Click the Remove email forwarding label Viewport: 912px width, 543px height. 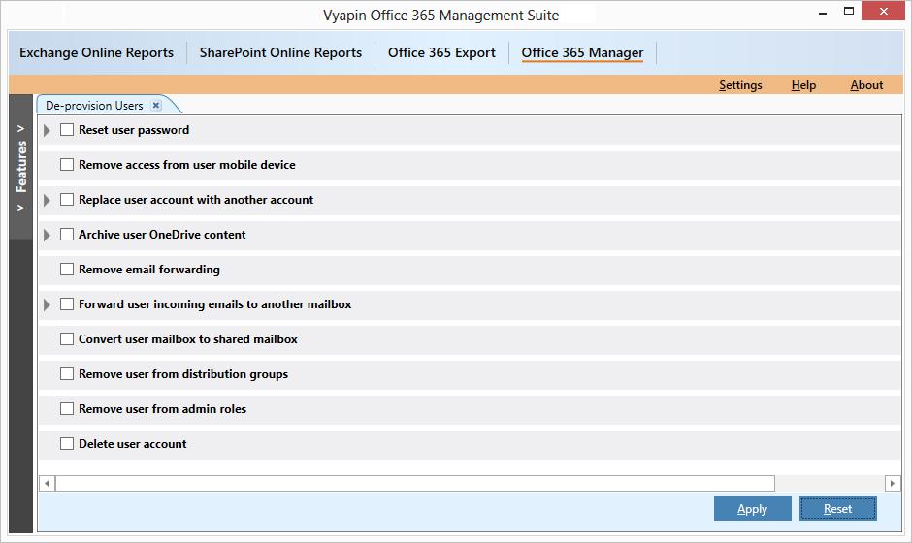(149, 270)
